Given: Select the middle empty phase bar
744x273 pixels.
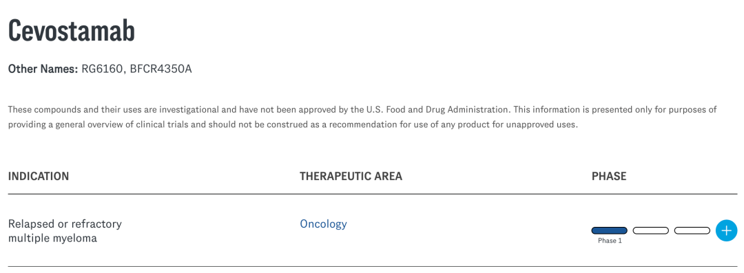Looking at the screenshot, I should 650,230.
